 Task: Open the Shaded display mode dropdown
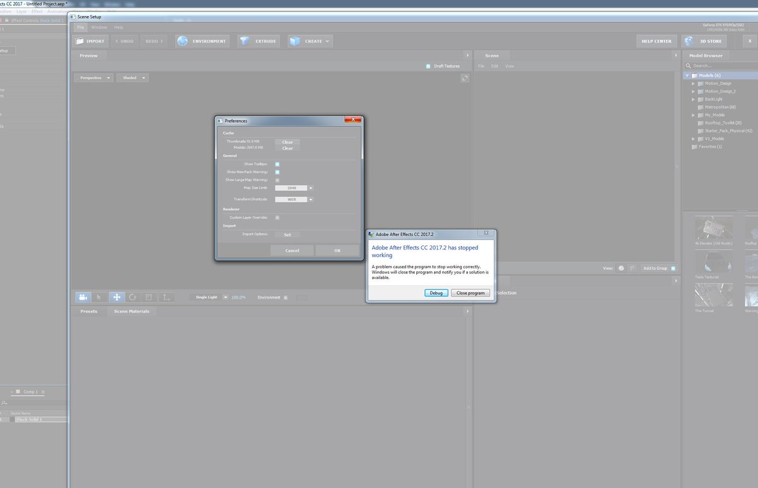coord(133,78)
